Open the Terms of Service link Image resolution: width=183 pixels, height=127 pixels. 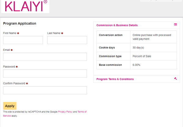82,112
